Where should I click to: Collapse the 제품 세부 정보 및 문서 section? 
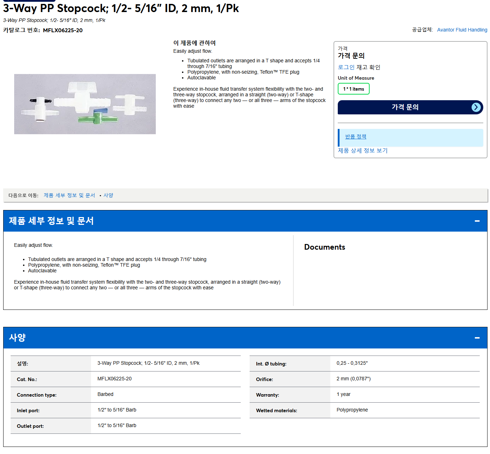pos(477,221)
